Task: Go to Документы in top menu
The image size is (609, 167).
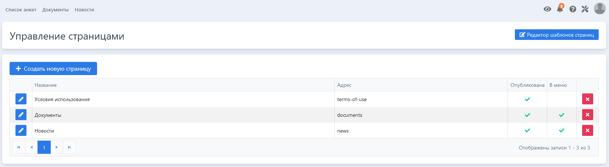Action: pos(56,10)
